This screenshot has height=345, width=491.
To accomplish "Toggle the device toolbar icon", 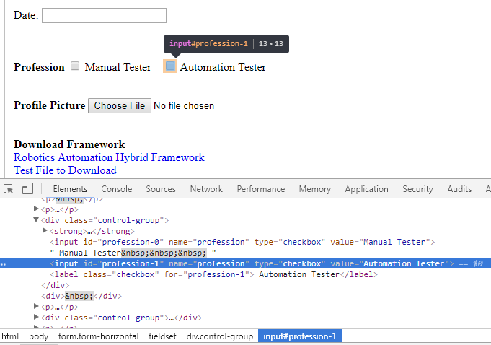I will click(x=27, y=188).
